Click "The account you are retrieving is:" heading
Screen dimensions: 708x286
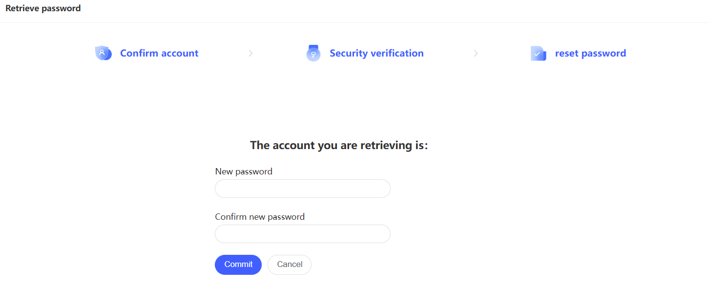click(x=339, y=145)
